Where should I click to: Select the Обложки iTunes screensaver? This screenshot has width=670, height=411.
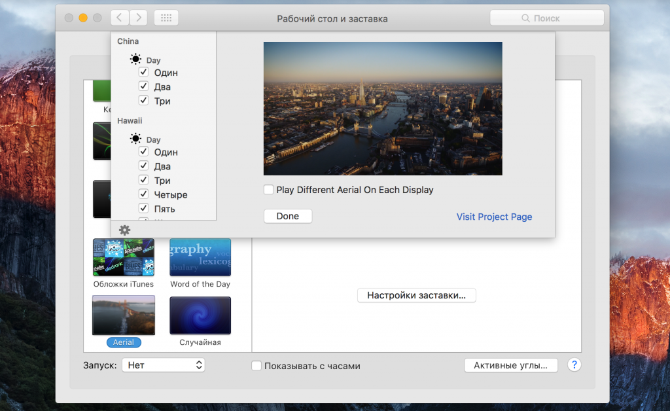pos(124,257)
